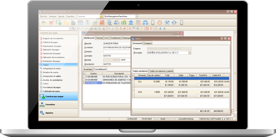This screenshot has width=276, height=137.
Task: Open the yellow boxes inventory icon
Action: pos(66,23)
